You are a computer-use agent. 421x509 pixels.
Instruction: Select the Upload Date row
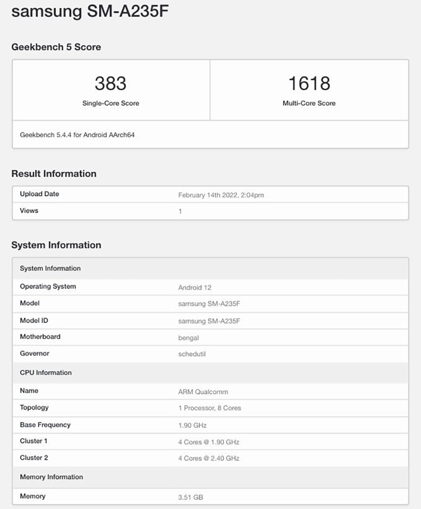click(x=39, y=194)
